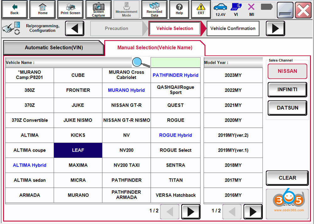Open Recorded Data
The width and height of the screenshot is (314, 224).
[x=154, y=9]
